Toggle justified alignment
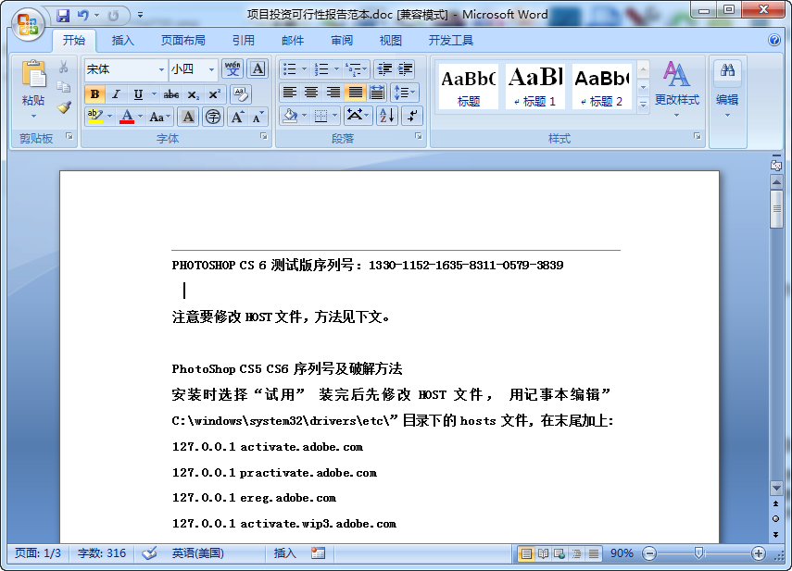792x571 pixels. tap(355, 93)
